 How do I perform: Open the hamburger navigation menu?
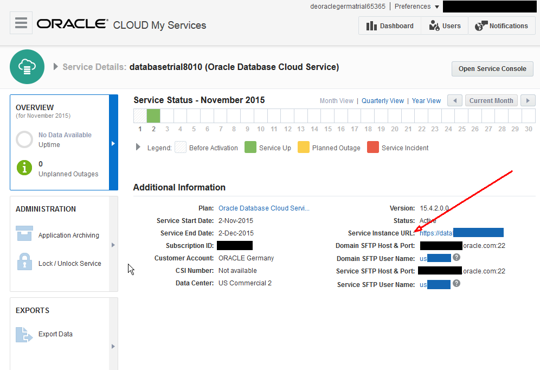[x=21, y=23]
